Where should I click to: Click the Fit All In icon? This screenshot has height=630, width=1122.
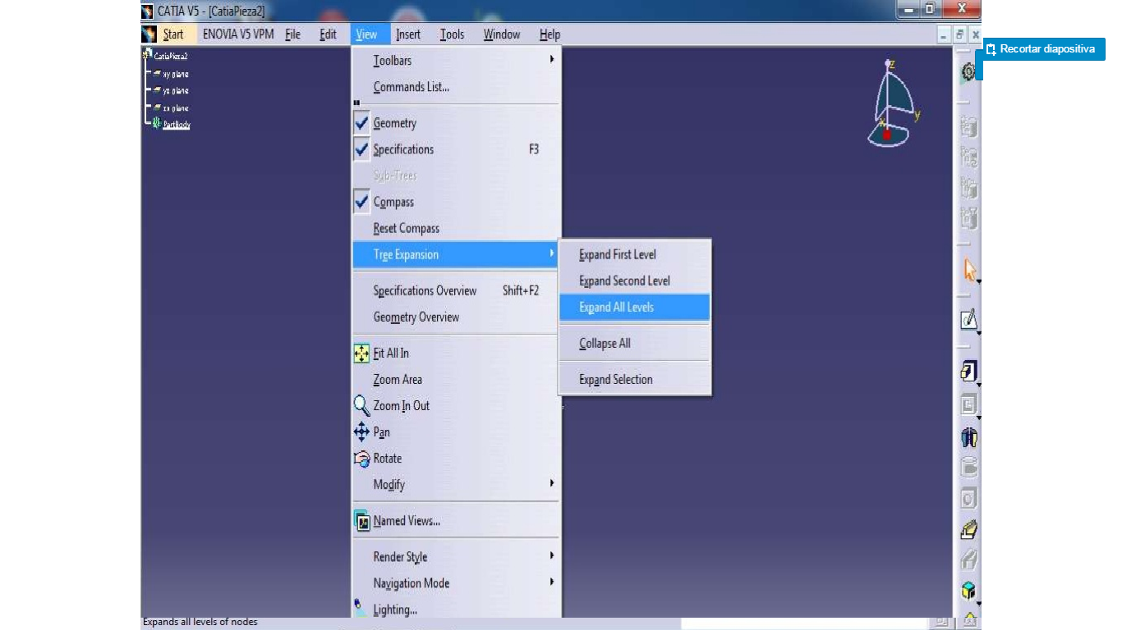361,354
